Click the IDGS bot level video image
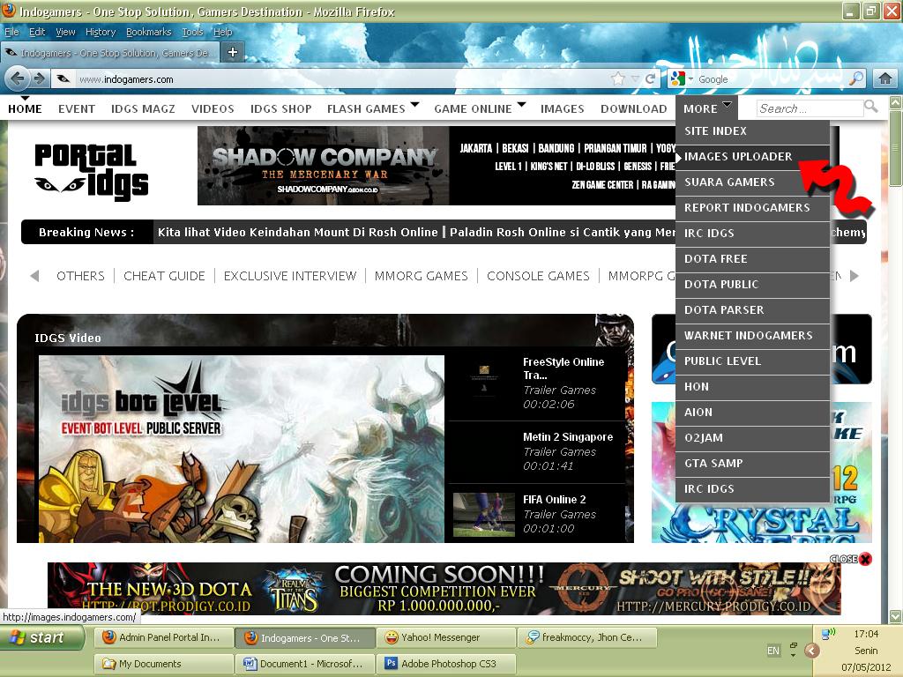The height and width of the screenshot is (677, 903). pos(242,449)
